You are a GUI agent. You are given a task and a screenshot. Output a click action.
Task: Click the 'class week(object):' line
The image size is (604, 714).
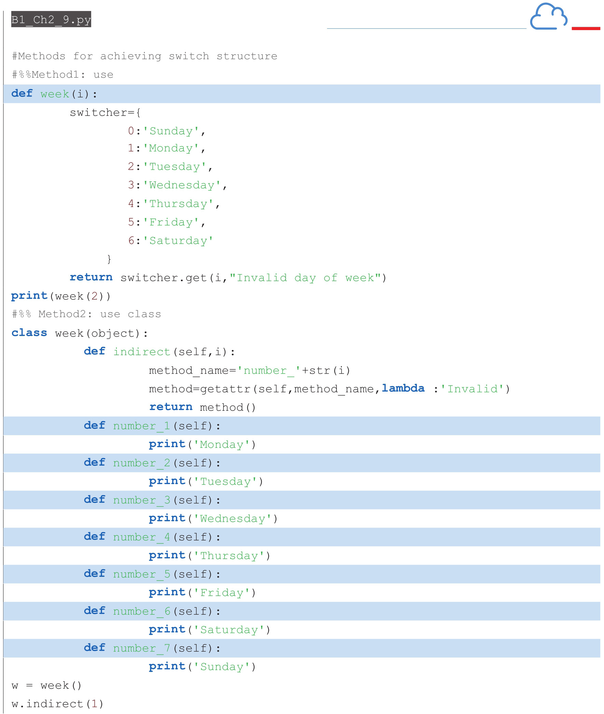[x=80, y=333]
